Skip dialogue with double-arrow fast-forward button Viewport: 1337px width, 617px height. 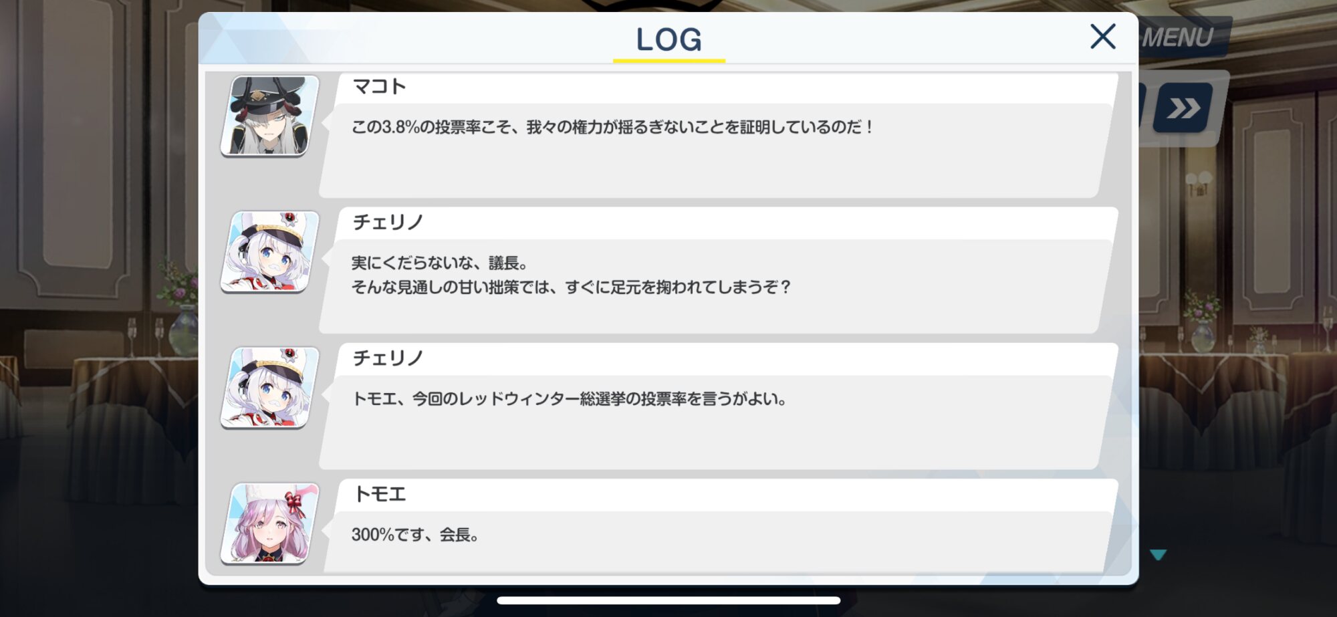(x=1183, y=108)
